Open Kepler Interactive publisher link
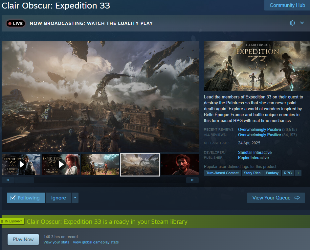 tap(253, 158)
